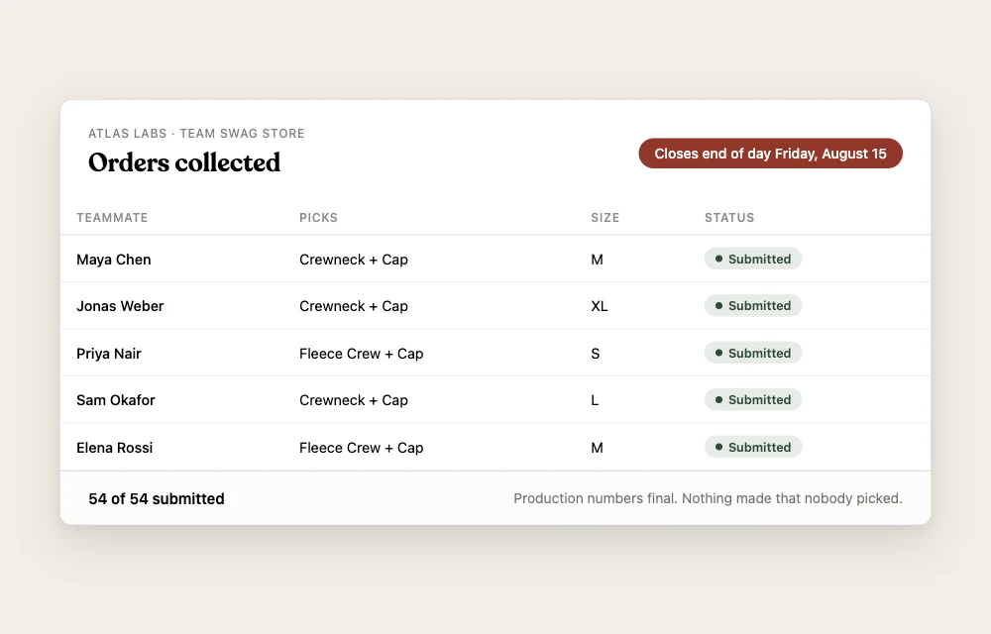Click the 'Orders collected' heading
The height and width of the screenshot is (634, 991).
pyautogui.click(x=184, y=162)
